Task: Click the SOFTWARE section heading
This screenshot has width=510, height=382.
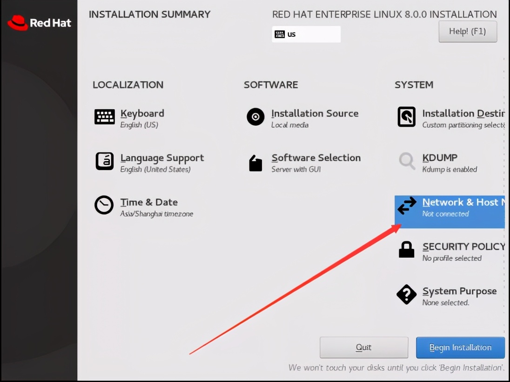Action: (x=271, y=85)
